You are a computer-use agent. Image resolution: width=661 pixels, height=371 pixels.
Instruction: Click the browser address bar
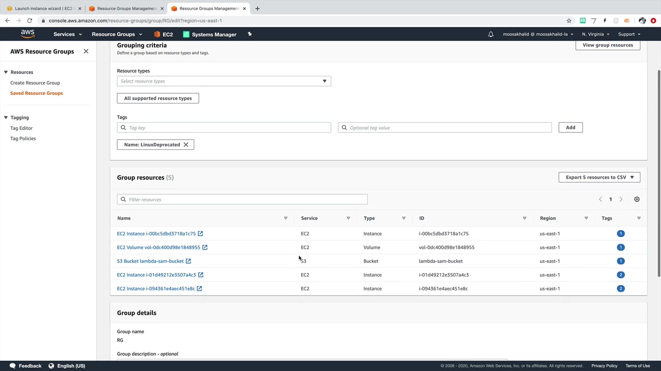tap(305, 21)
